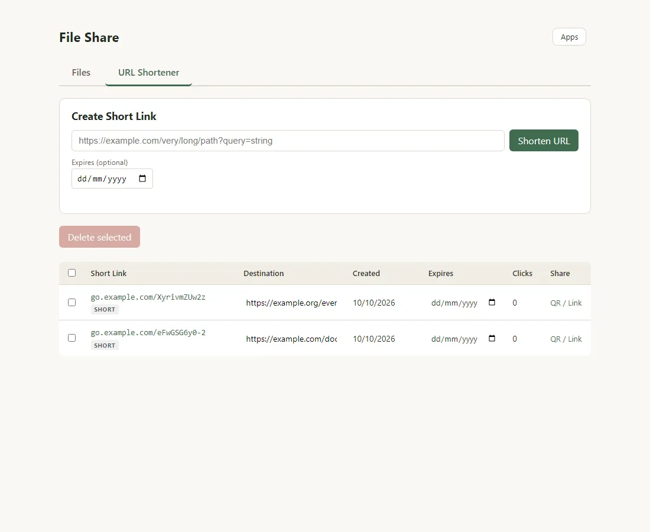Click the Shorten URL button
The image size is (650, 532).
point(544,141)
